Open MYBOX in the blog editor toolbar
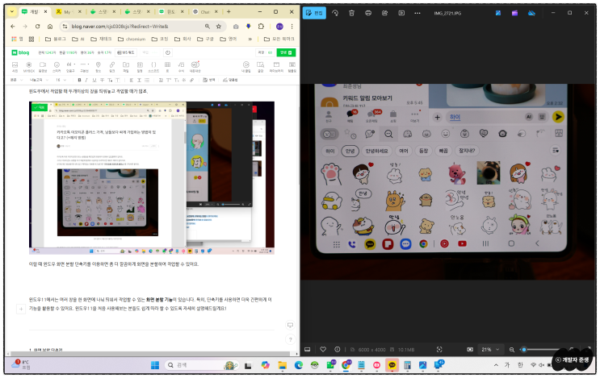Viewport: 600px width, 378px height. click(29, 66)
